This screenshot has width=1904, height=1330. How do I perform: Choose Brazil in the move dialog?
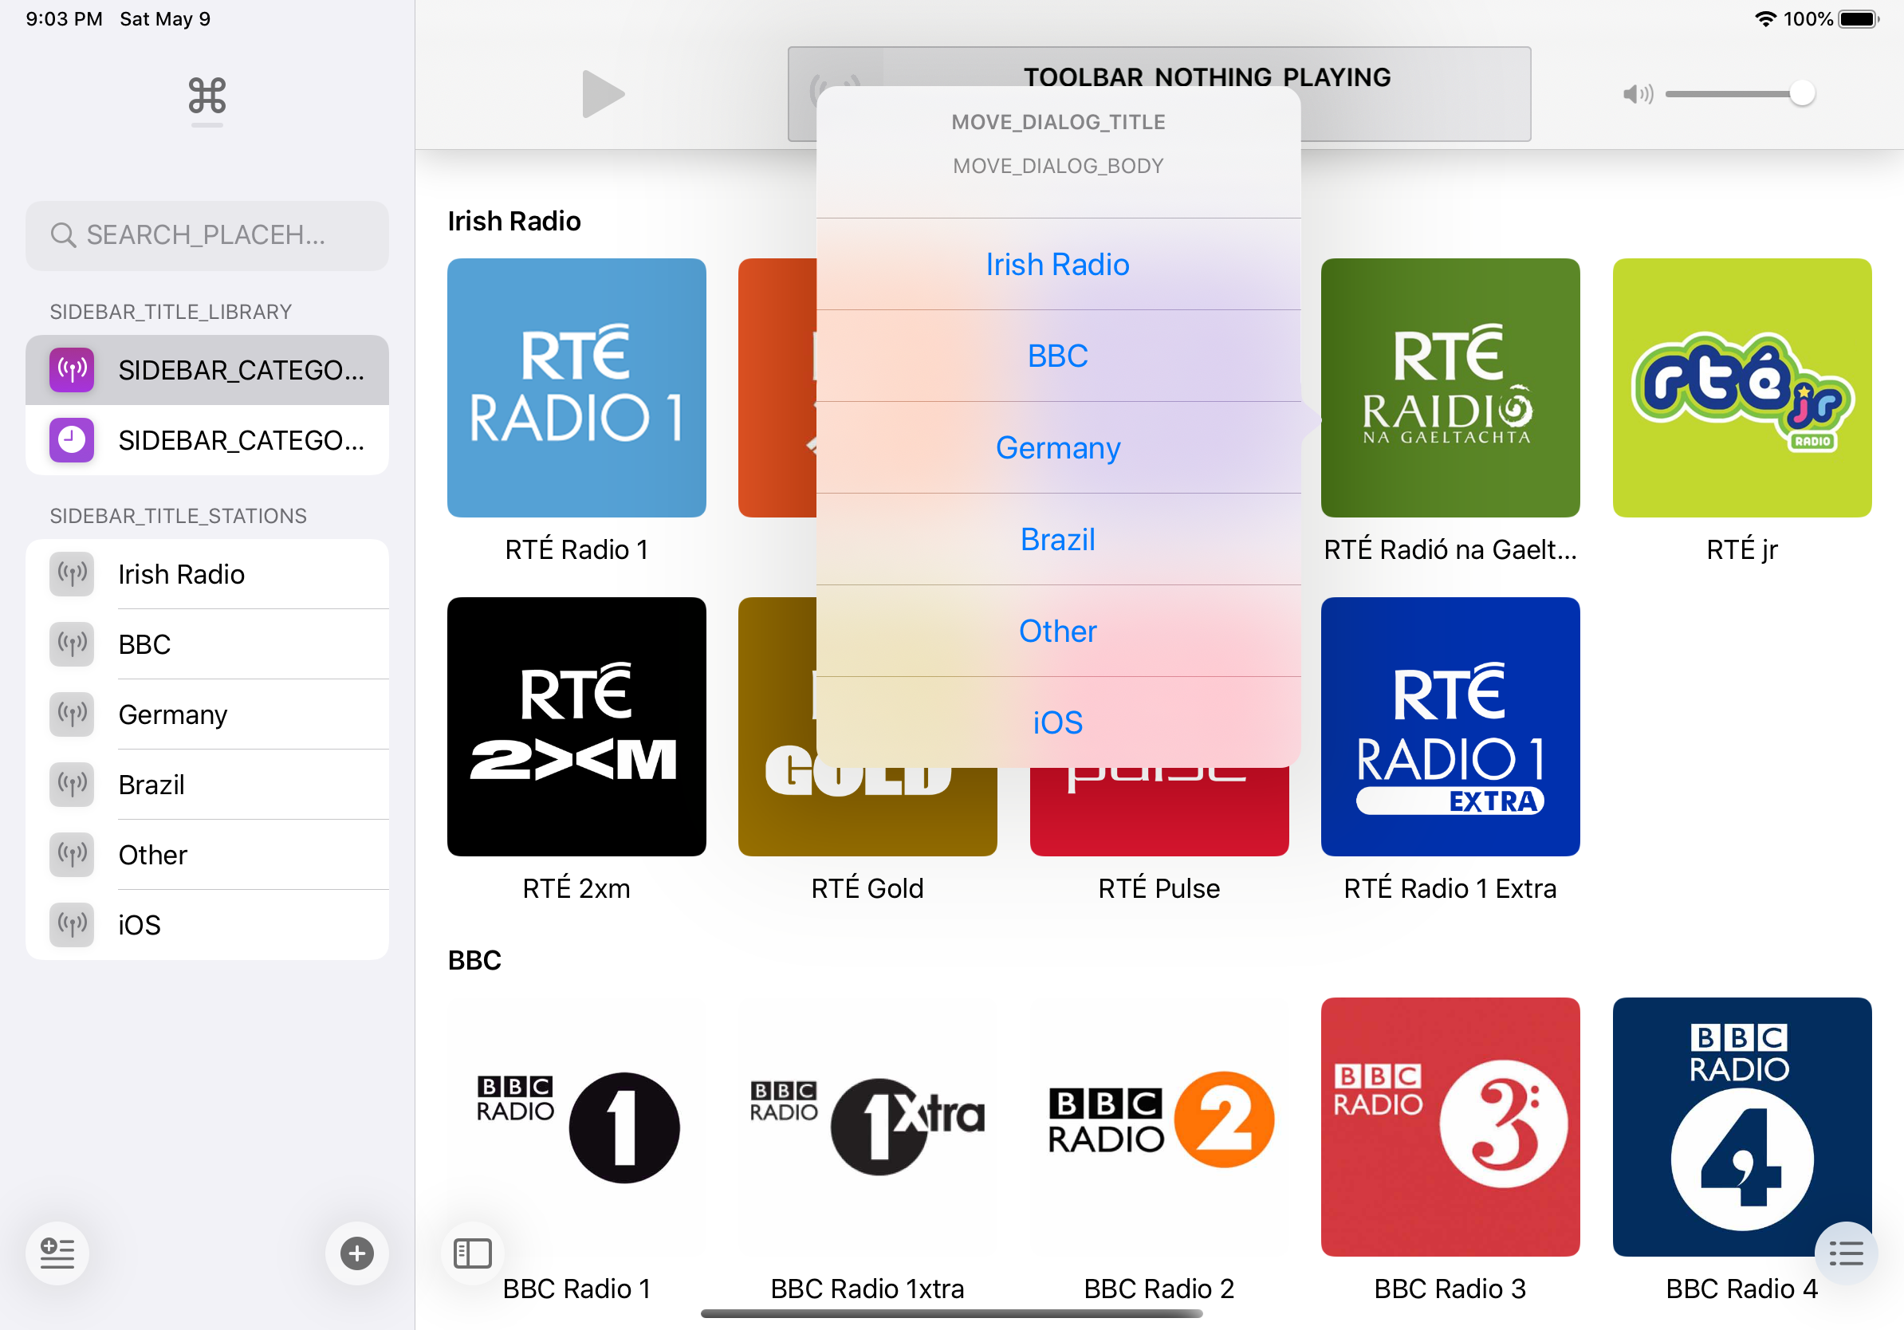[x=1057, y=539]
